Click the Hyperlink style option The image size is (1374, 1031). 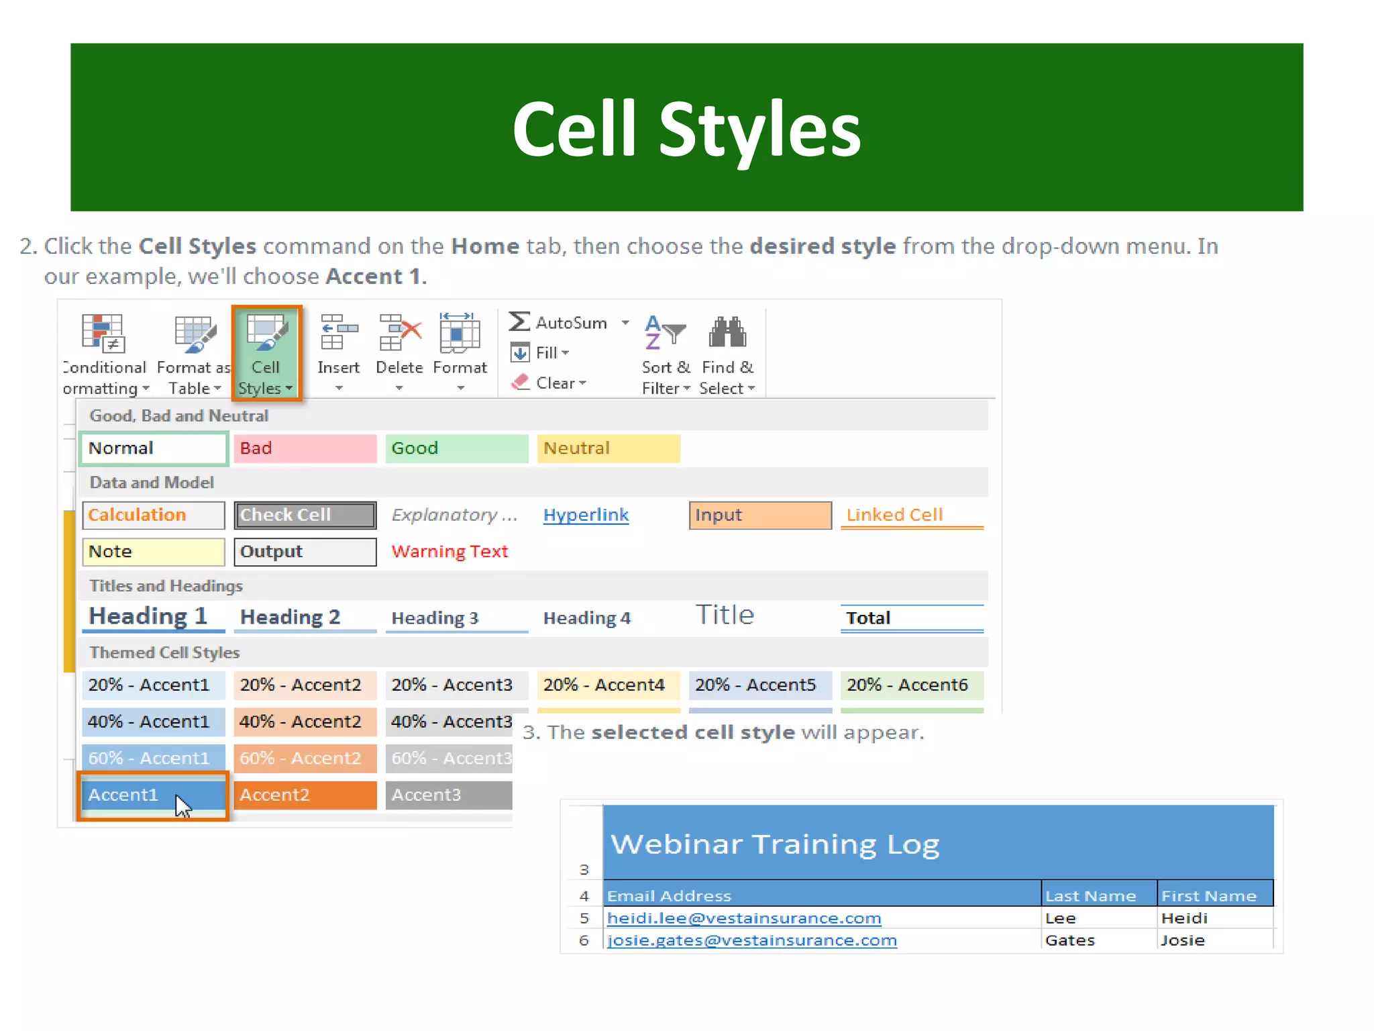click(x=586, y=515)
